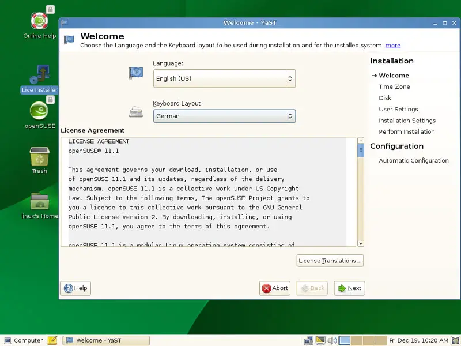Click license scrollbar up arrow
The height and width of the screenshot is (346, 461).
point(361,140)
